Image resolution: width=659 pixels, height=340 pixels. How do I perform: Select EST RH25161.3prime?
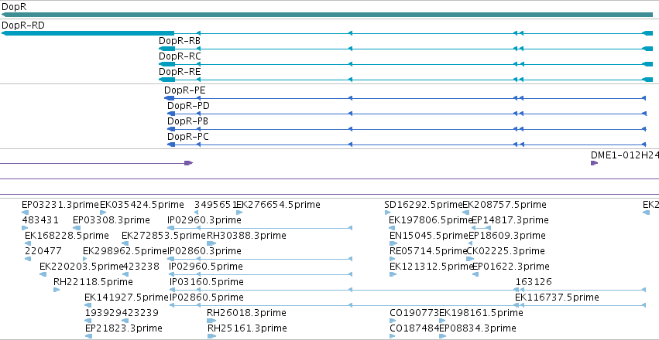click(246, 328)
